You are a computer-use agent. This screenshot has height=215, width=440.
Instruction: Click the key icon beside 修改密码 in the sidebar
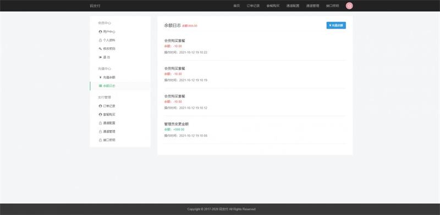(x=100, y=49)
